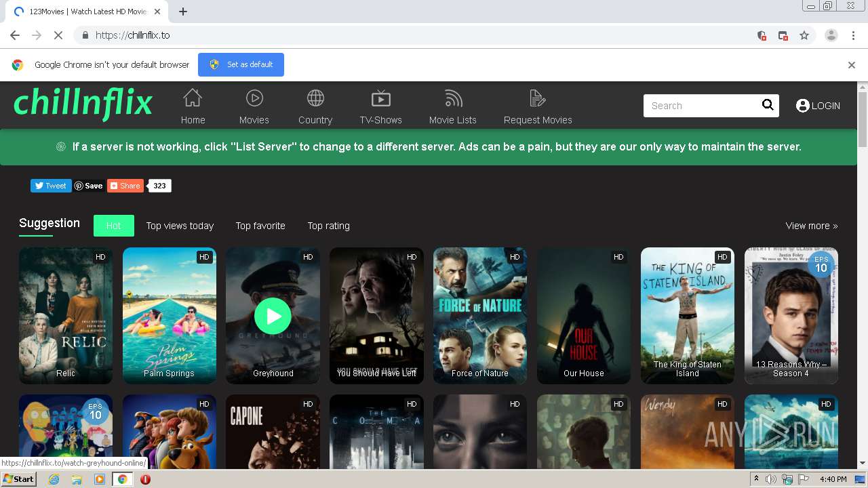Stop loading the page
The height and width of the screenshot is (488, 868).
tap(58, 35)
